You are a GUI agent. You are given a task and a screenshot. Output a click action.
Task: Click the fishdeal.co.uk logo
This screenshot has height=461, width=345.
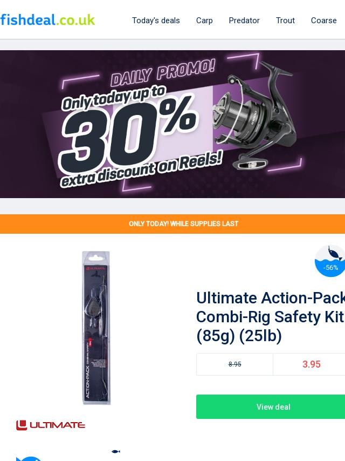[47, 20]
